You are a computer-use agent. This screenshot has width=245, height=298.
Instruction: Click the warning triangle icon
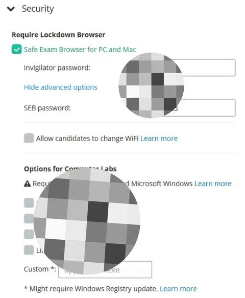coord(28,184)
